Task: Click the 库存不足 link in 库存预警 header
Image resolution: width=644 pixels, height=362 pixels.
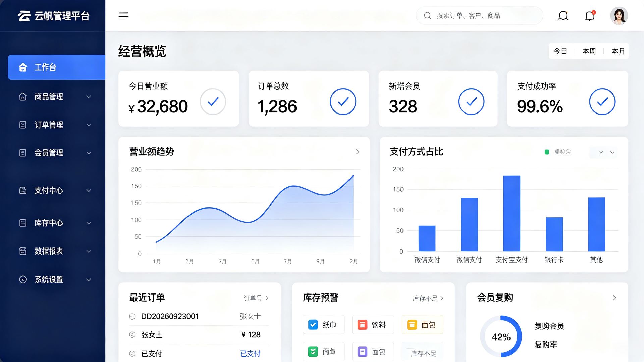Action: pos(428,298)
